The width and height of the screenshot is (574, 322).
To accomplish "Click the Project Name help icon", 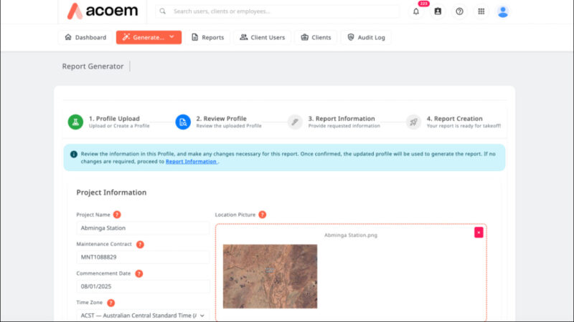I will 117,215.
